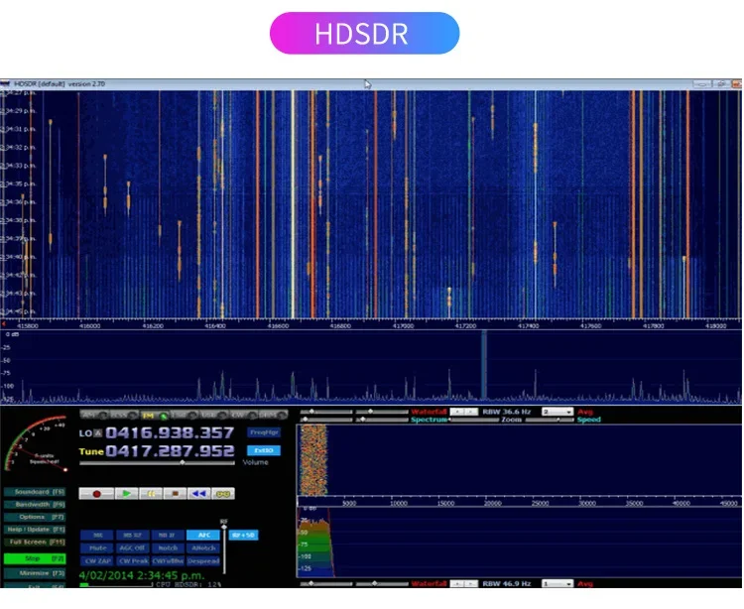The height and width of the screenshot is (609, 744).
Task: Open Options [F7] menu
Action: tap(36, 517)
